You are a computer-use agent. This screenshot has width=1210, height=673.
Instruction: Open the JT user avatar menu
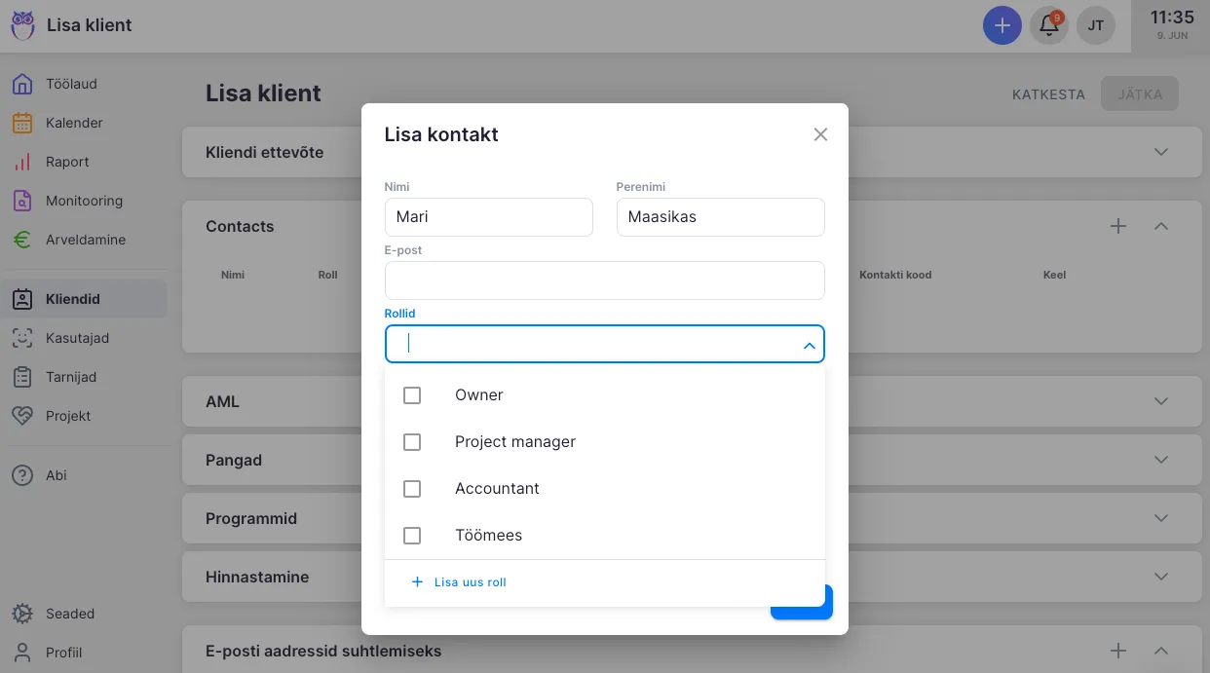pos(1096,25)
